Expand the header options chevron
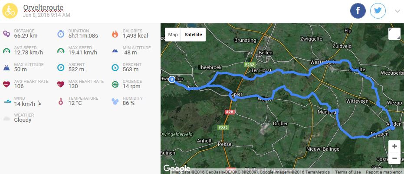The image size is (404, 174). click(x=397, y=11)
